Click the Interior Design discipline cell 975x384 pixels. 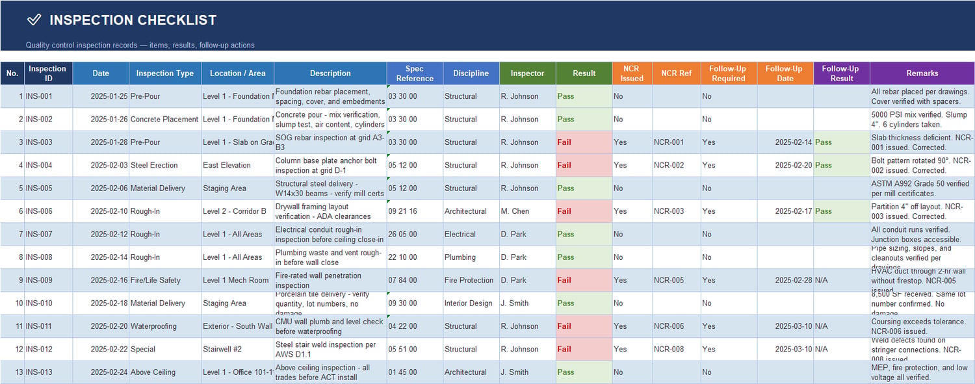(471, 303)
